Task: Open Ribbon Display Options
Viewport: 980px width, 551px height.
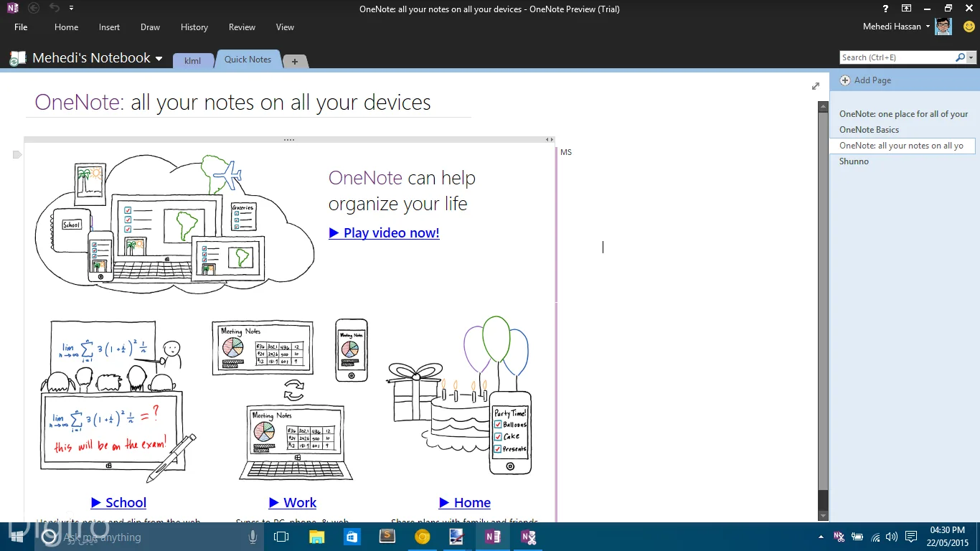Action: (907, 9)
